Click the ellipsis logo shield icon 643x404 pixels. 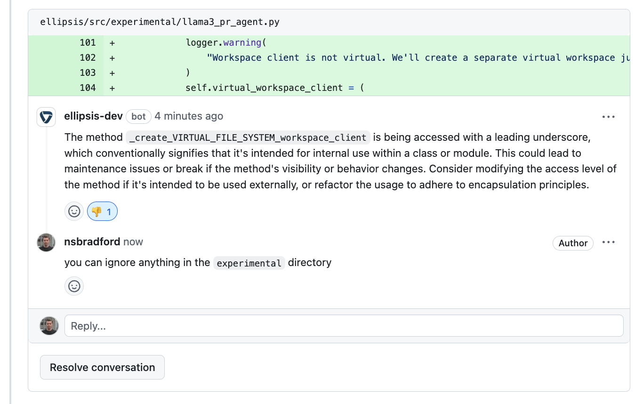tap(46, 116)
